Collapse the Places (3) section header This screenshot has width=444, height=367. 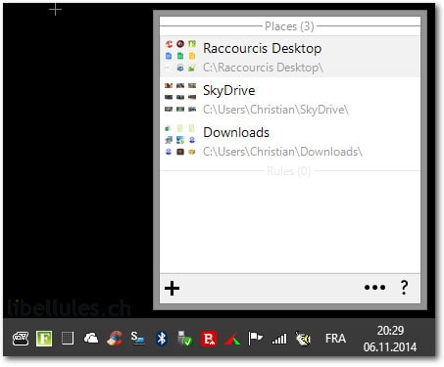(289, 26)
